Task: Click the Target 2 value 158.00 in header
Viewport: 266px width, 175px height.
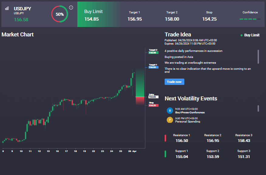Action: (x=172, y=19)
